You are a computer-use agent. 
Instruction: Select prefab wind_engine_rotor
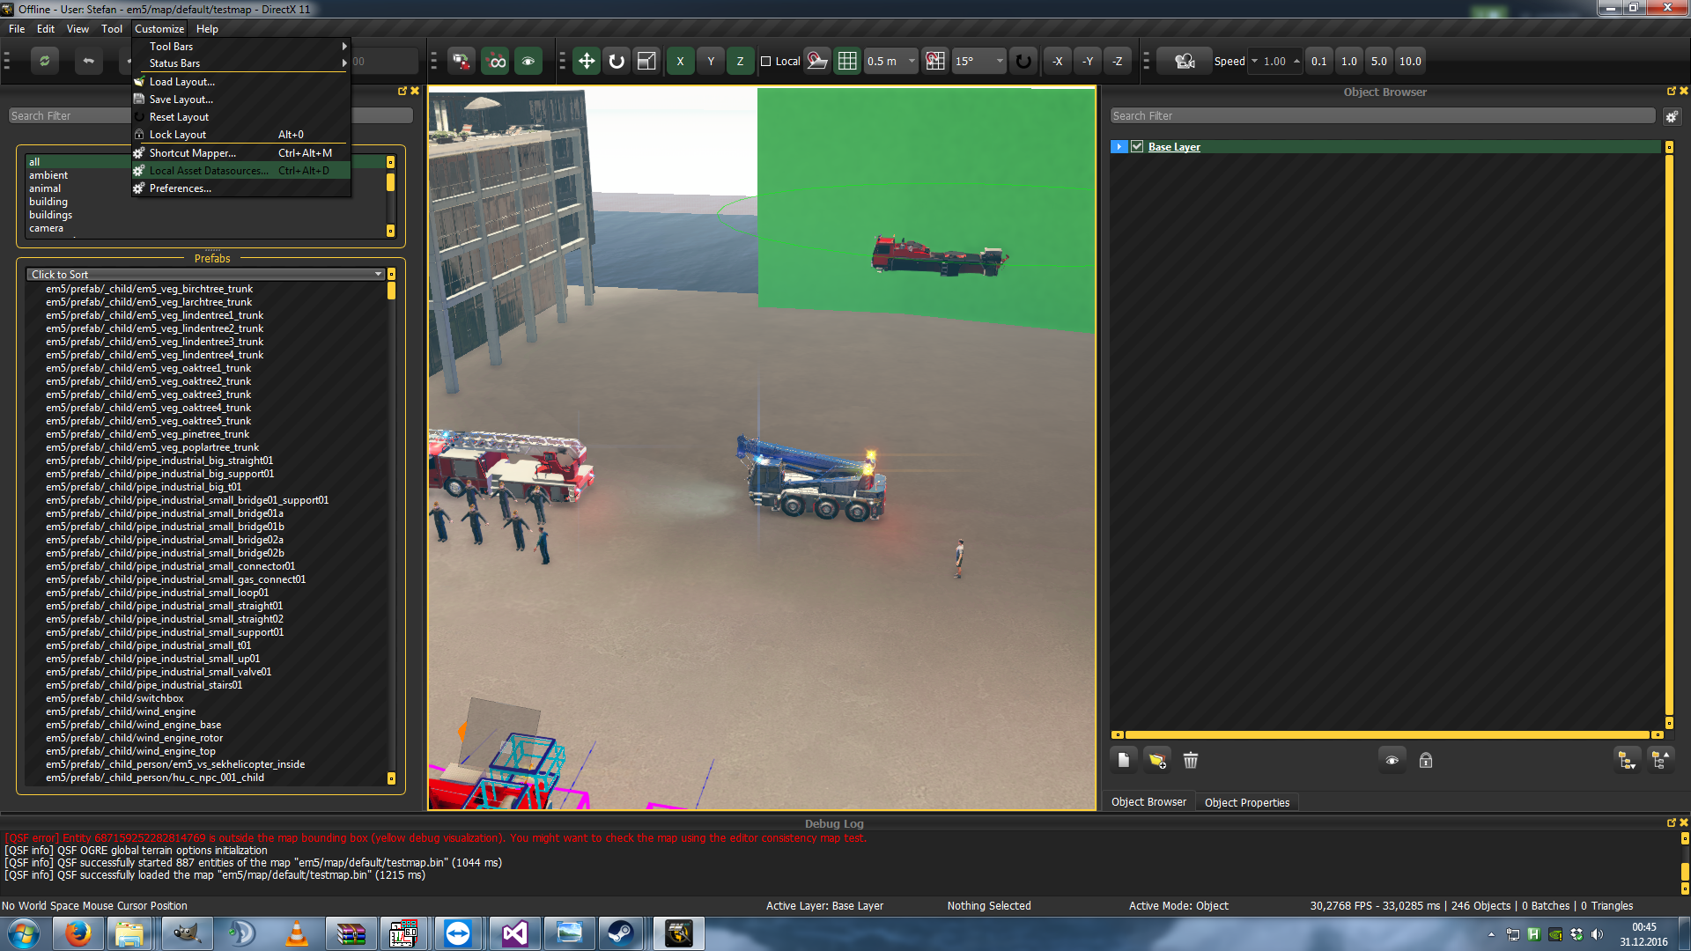(x=134, y=738)
